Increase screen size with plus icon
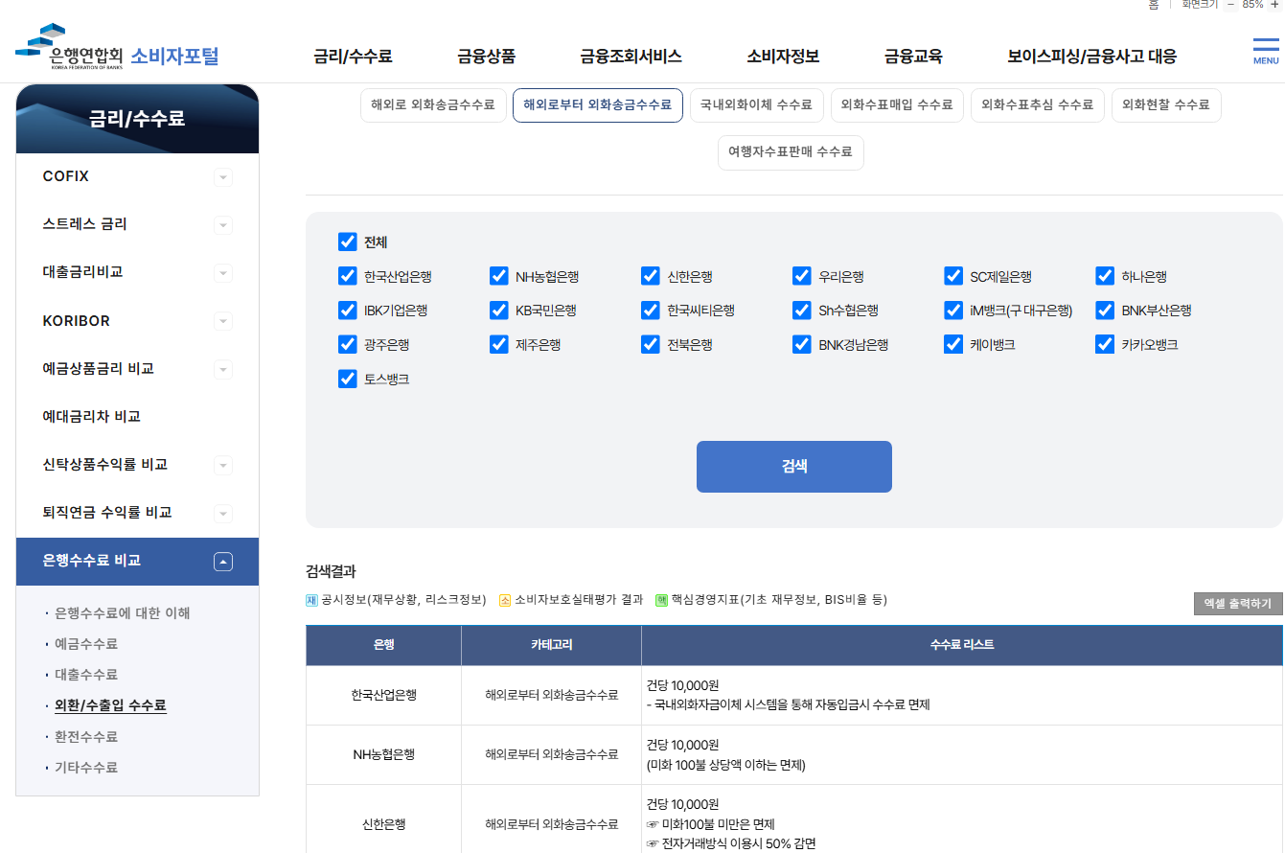 (1274, 5)
